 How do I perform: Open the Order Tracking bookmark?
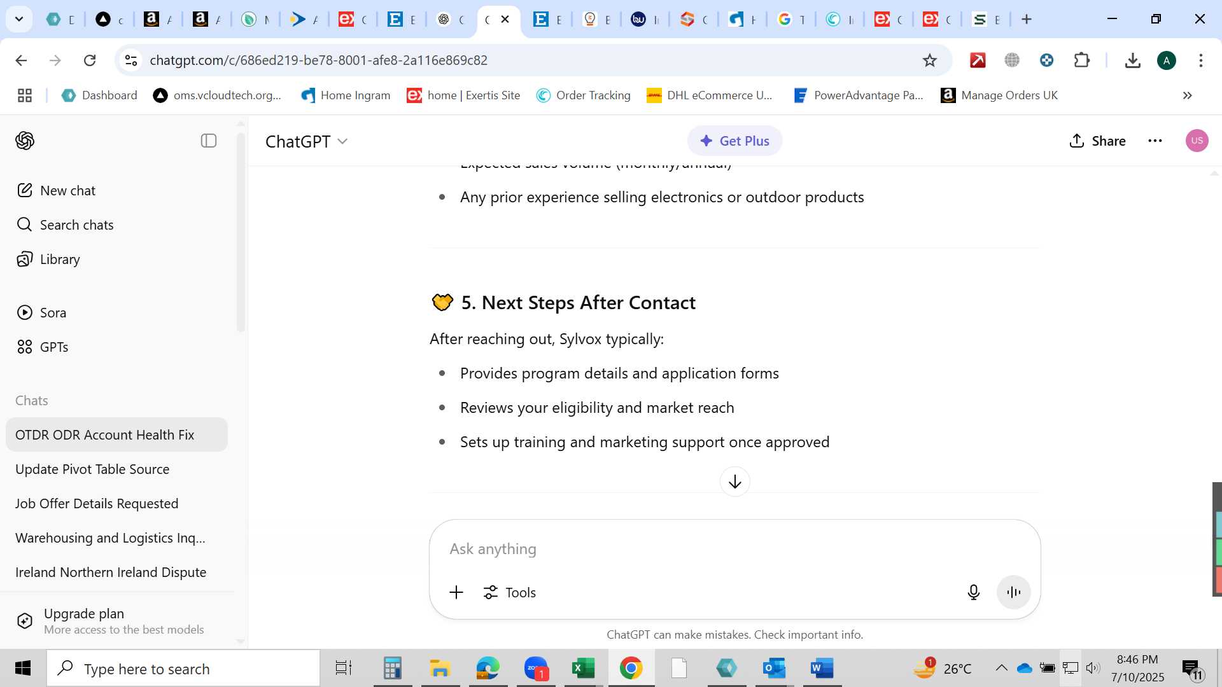pos(583,95)
